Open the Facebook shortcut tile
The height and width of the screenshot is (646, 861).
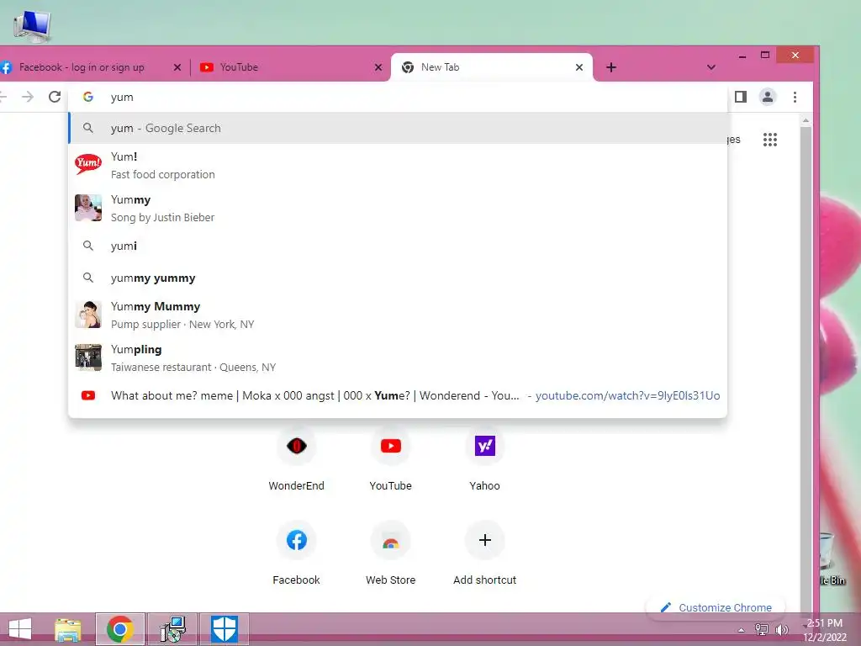297,553
